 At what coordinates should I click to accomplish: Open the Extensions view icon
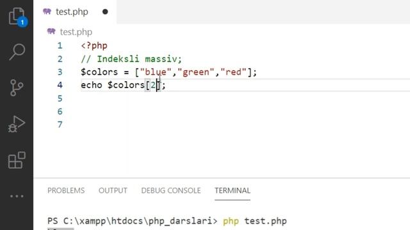pos(17,160)
